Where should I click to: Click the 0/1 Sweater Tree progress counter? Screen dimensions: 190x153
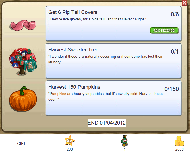coord(175,52)
